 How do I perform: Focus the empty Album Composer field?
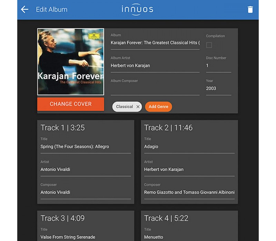pyautogui.click(x=155, y=88)
